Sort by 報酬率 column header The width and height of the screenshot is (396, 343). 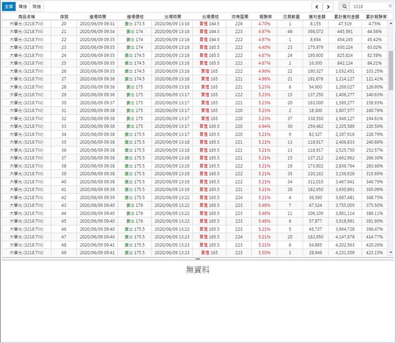pos(265,17)
